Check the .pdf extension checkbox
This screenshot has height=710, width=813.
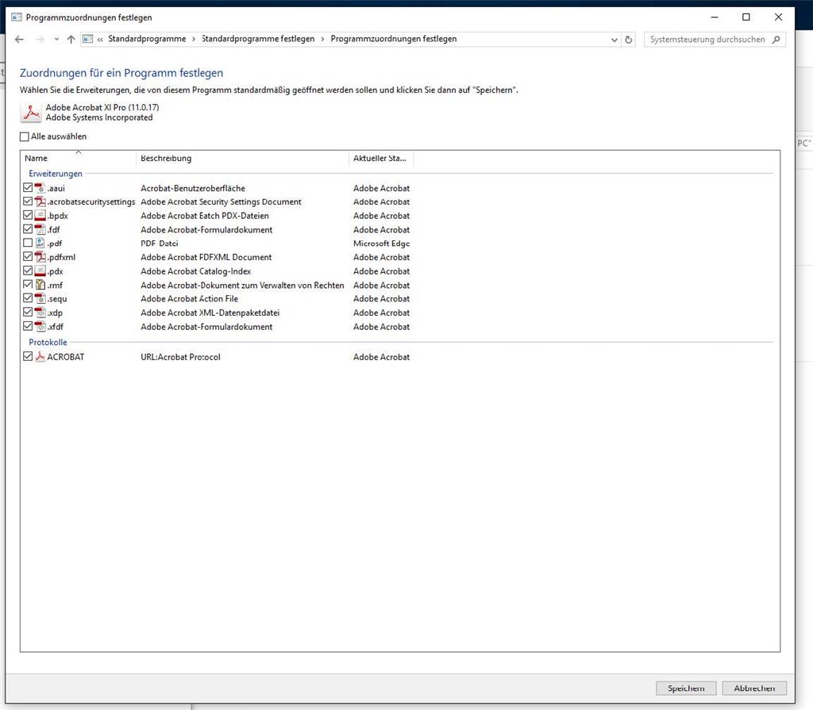click(28, 243)
